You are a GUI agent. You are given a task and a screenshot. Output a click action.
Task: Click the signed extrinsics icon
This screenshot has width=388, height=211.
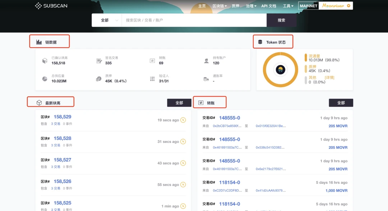[99, 61]
